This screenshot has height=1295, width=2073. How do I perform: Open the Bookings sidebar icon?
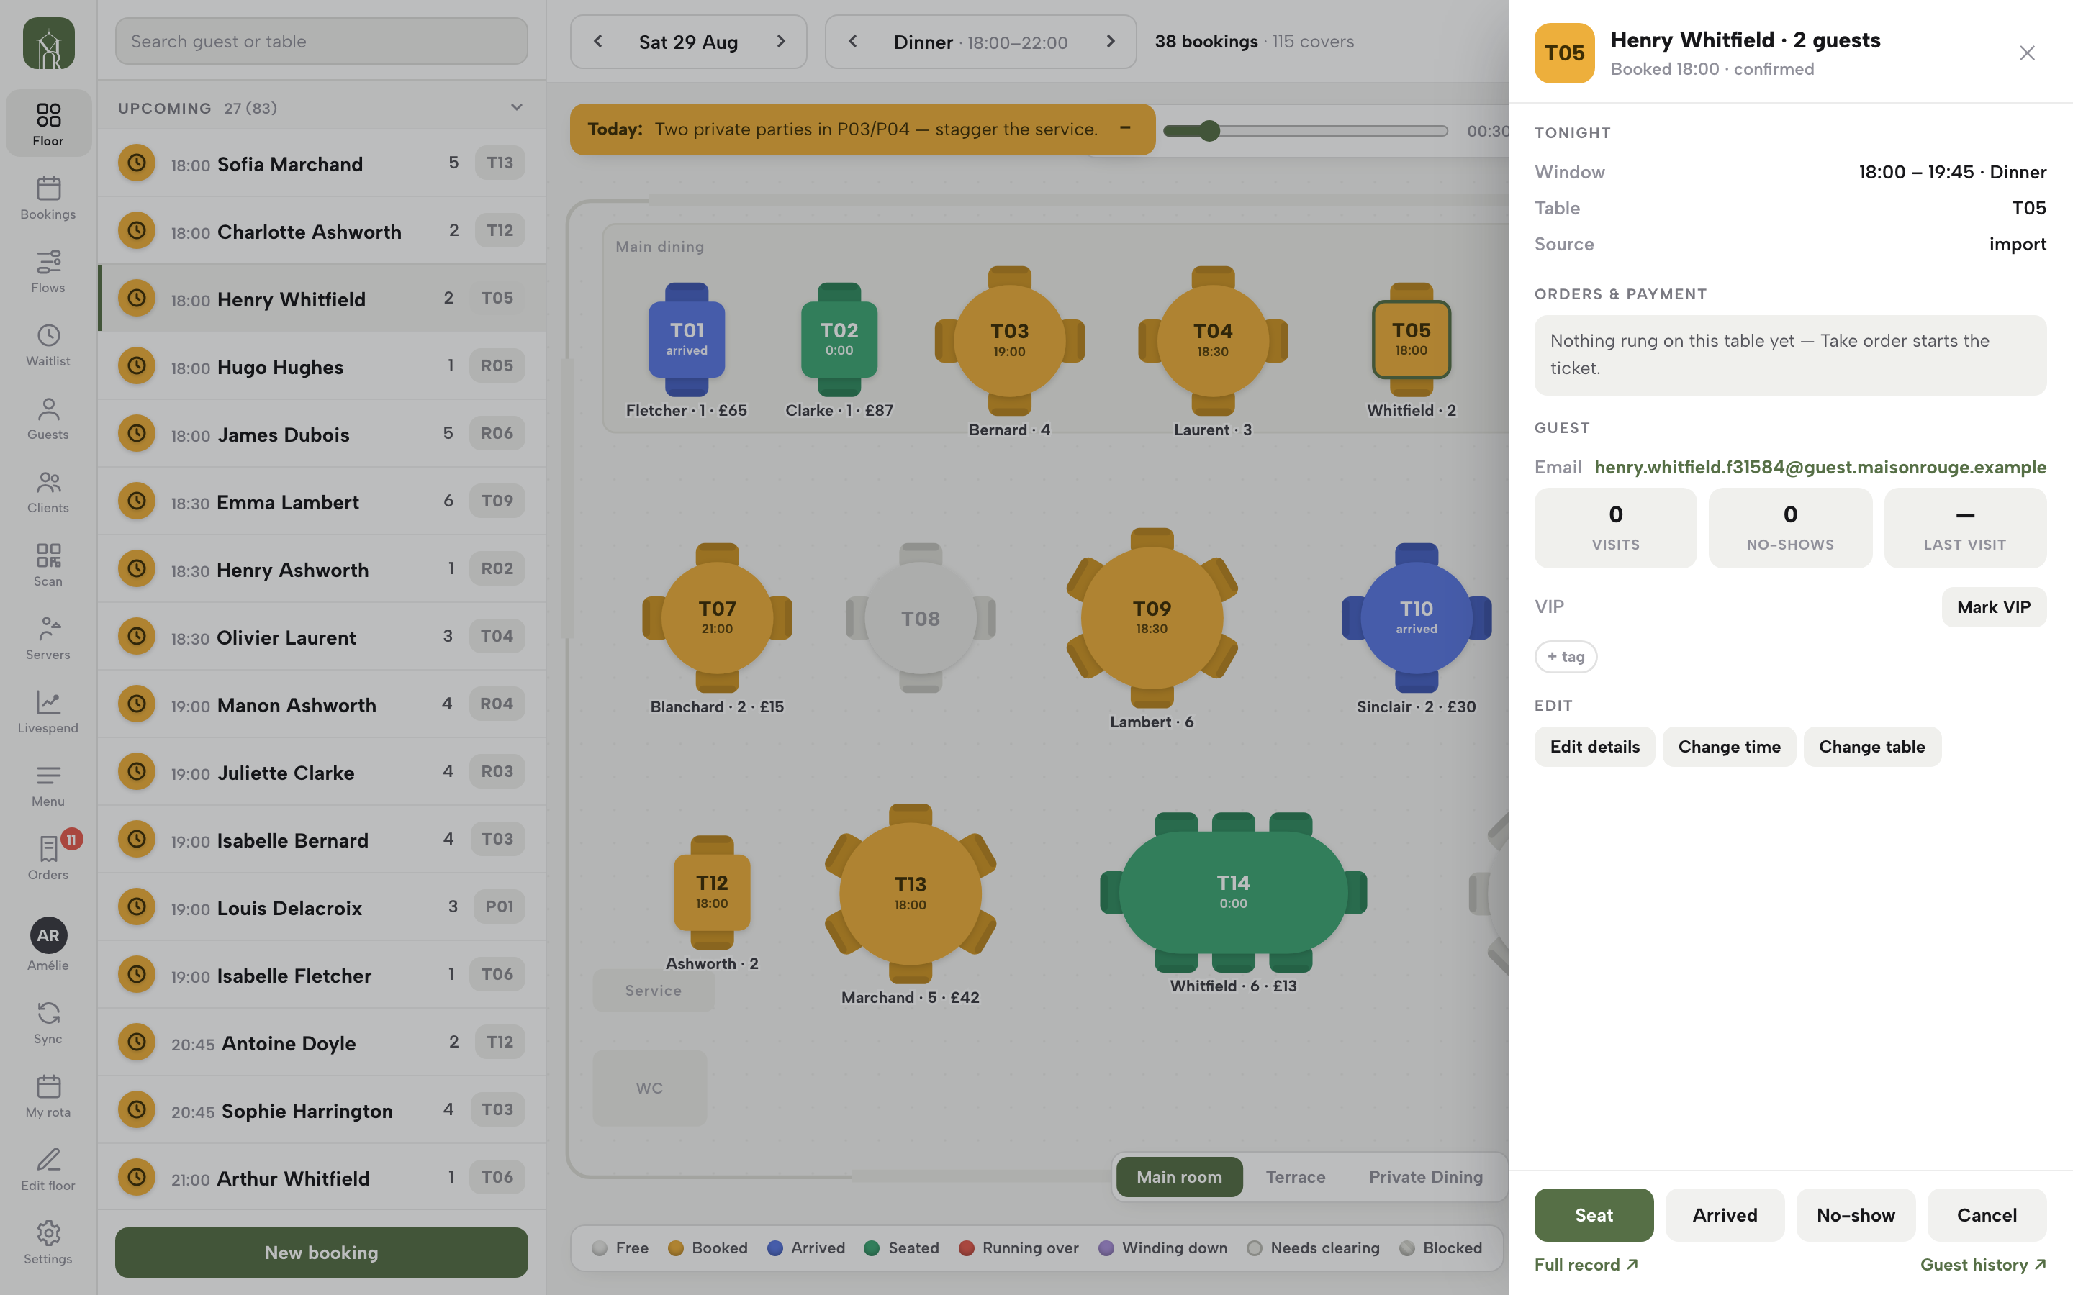tap(48, 198)
